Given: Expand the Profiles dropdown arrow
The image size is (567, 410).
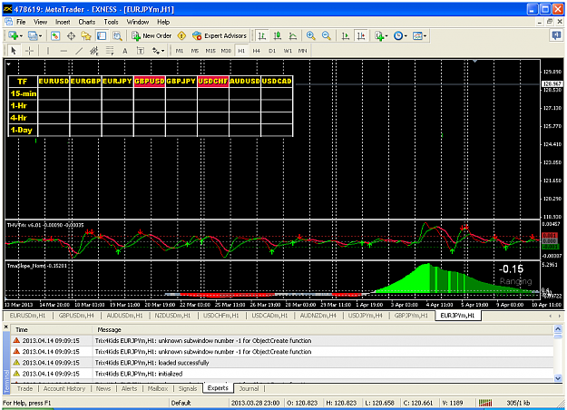Looking at the screenshot, I should [x=40, y=36].
